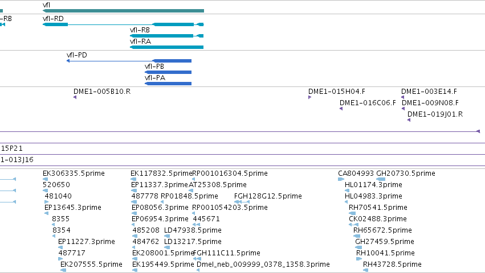Click the LD13217.5prime EST label
This screenshot has height=273, width=485.
pyautogui.click(x=193, y=242)
